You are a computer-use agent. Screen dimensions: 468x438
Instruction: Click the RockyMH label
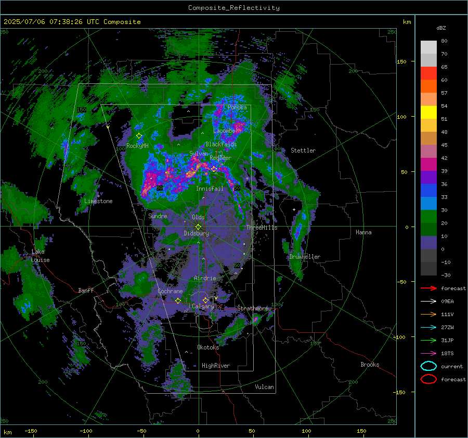(137, 146)
